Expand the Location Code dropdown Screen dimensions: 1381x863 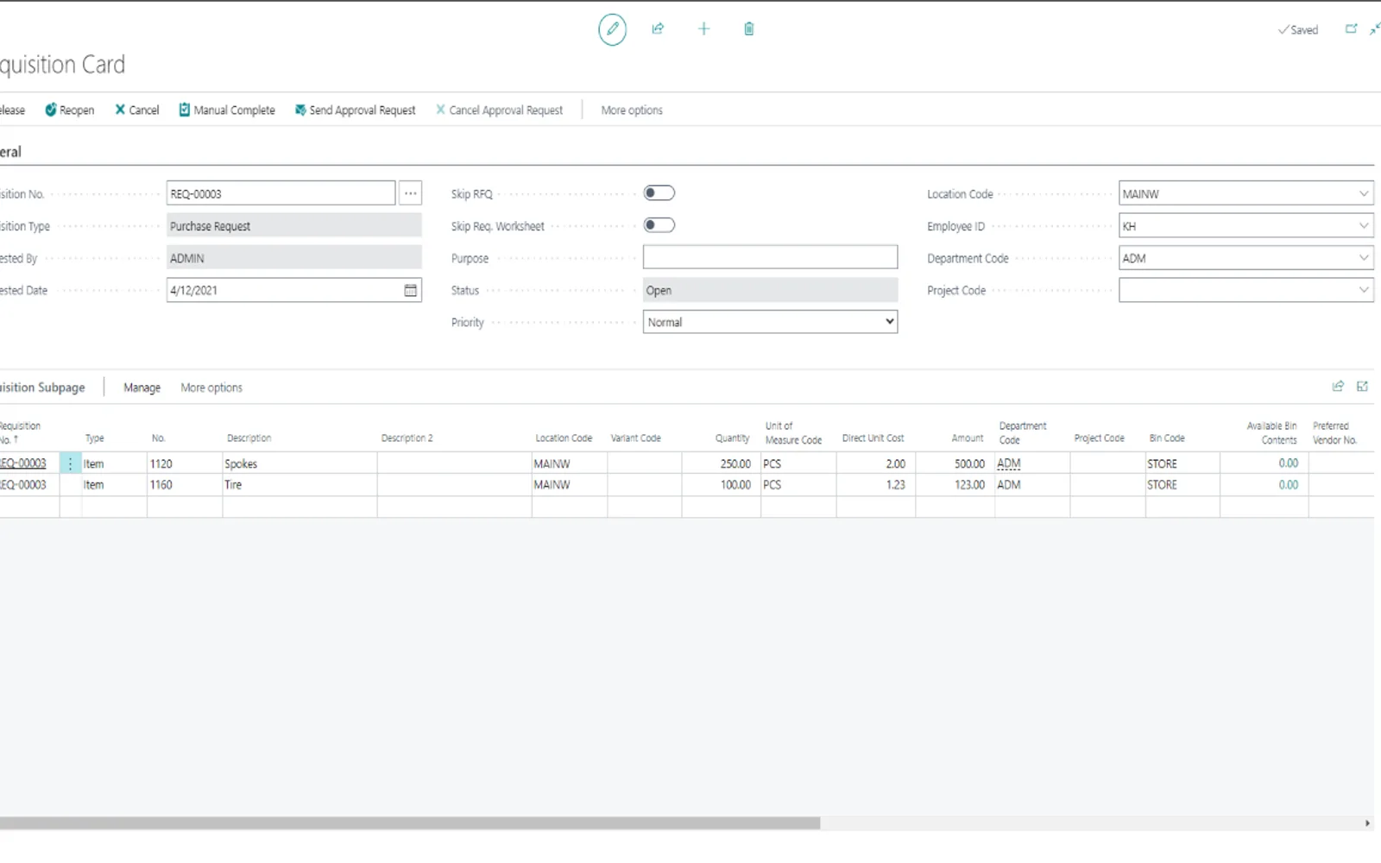tap(1364, 193)
